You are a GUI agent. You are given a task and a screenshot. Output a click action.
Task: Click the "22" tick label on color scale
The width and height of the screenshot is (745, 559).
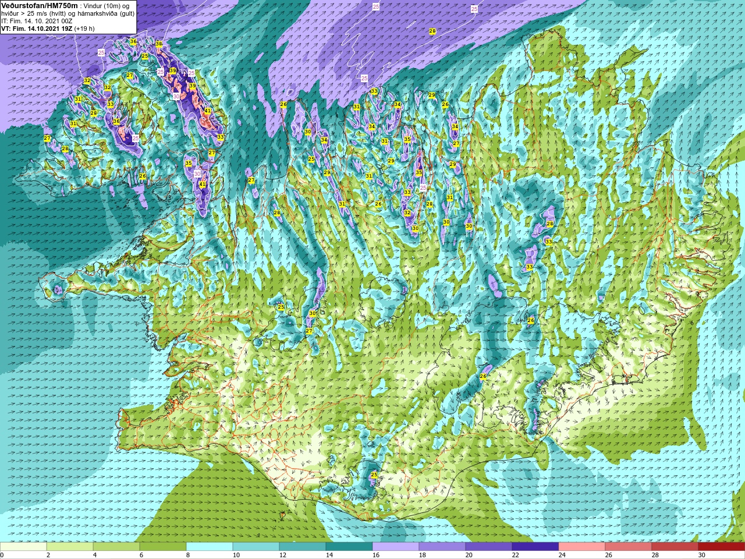tap(516, 555)
